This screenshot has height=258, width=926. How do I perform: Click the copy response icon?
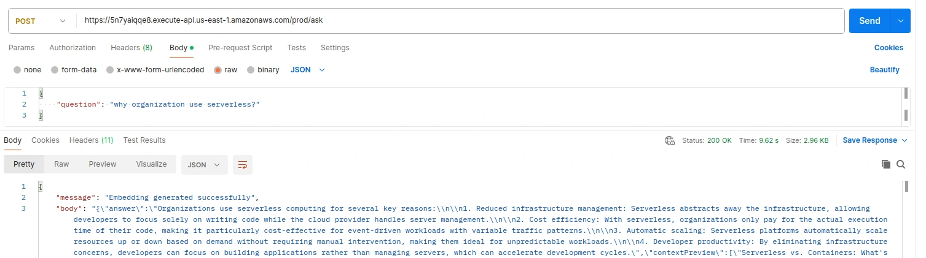(x=885, y=164)
